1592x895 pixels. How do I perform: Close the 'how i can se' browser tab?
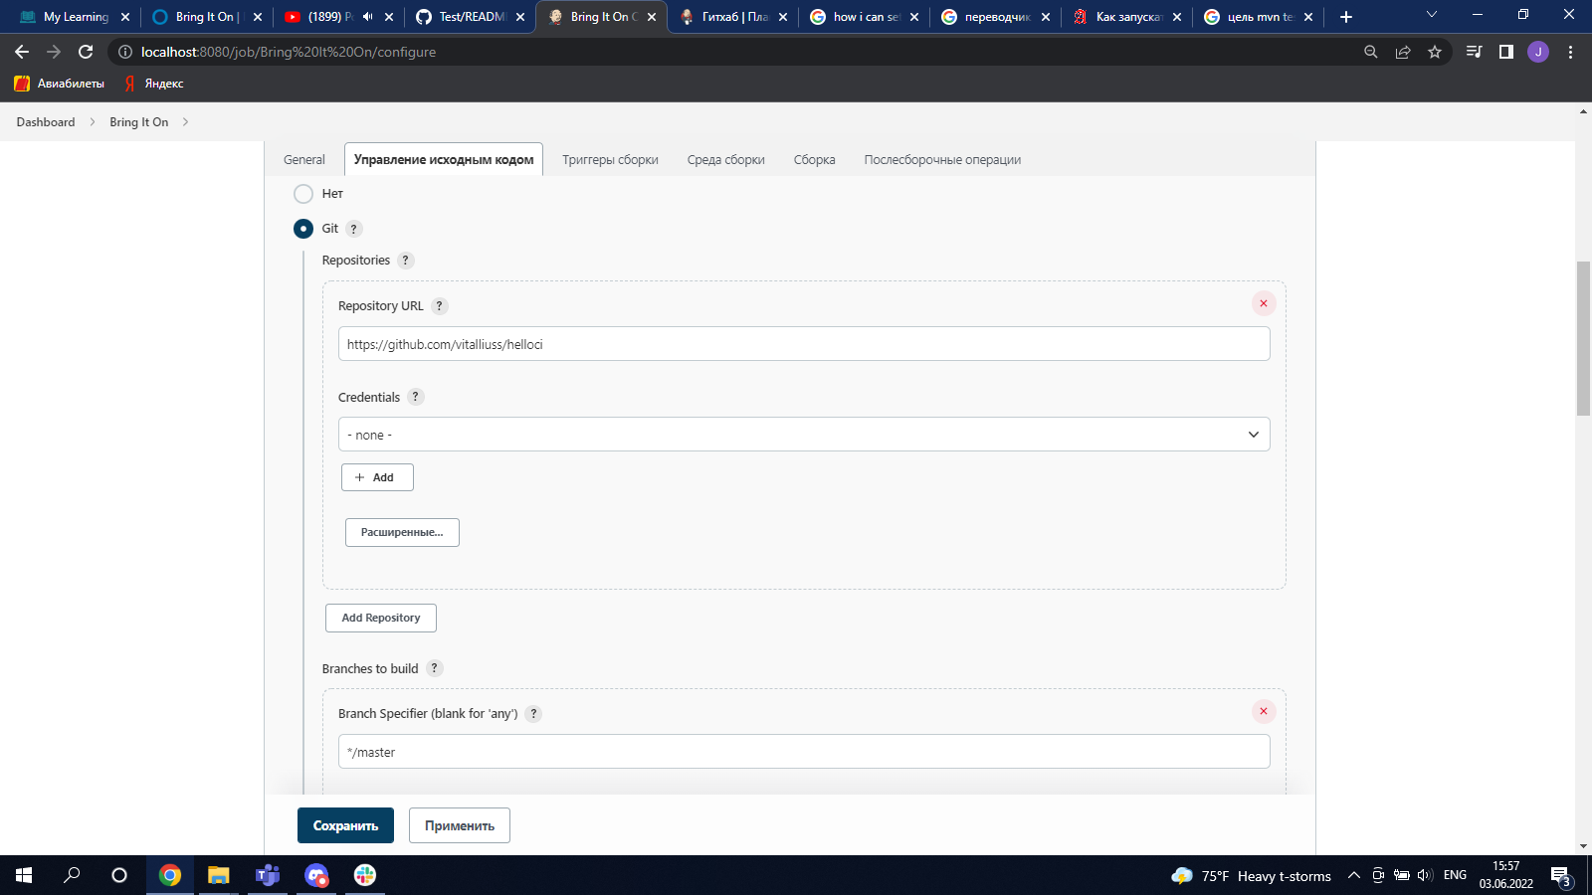pyautogui.click(x=914, y=17)
